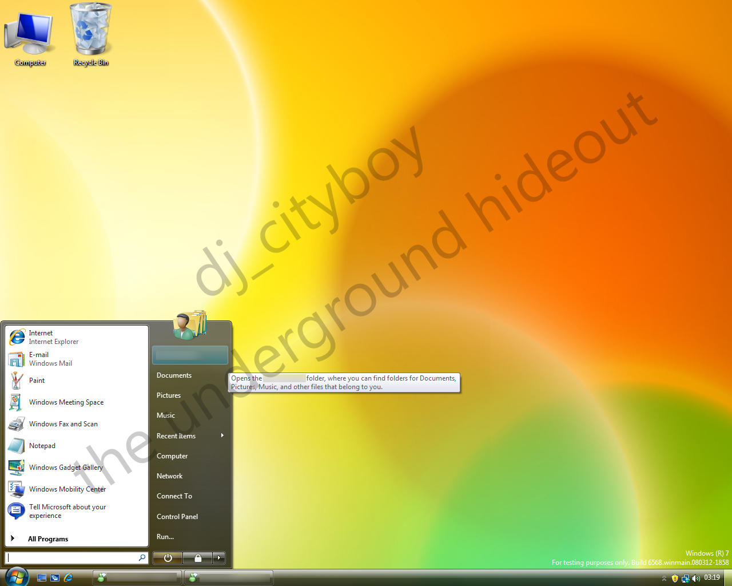
Task: Select Run... in the Start menu
Action: click(x=190, y=537)
